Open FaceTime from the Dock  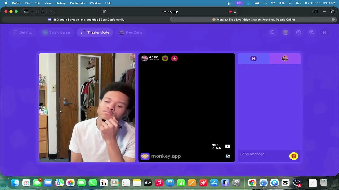[x=82, y=183]
